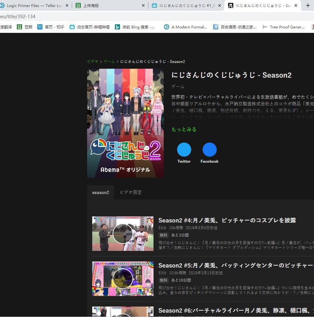Expand the description with もっとみる
This screenshot has height=319, width=314.
[x=184, y=129]
